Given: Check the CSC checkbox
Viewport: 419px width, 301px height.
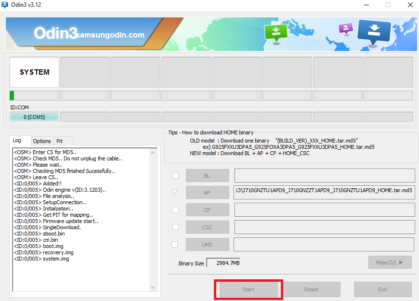Looking at the screenshot, I should pyautogui.click(x=176, y=227).
